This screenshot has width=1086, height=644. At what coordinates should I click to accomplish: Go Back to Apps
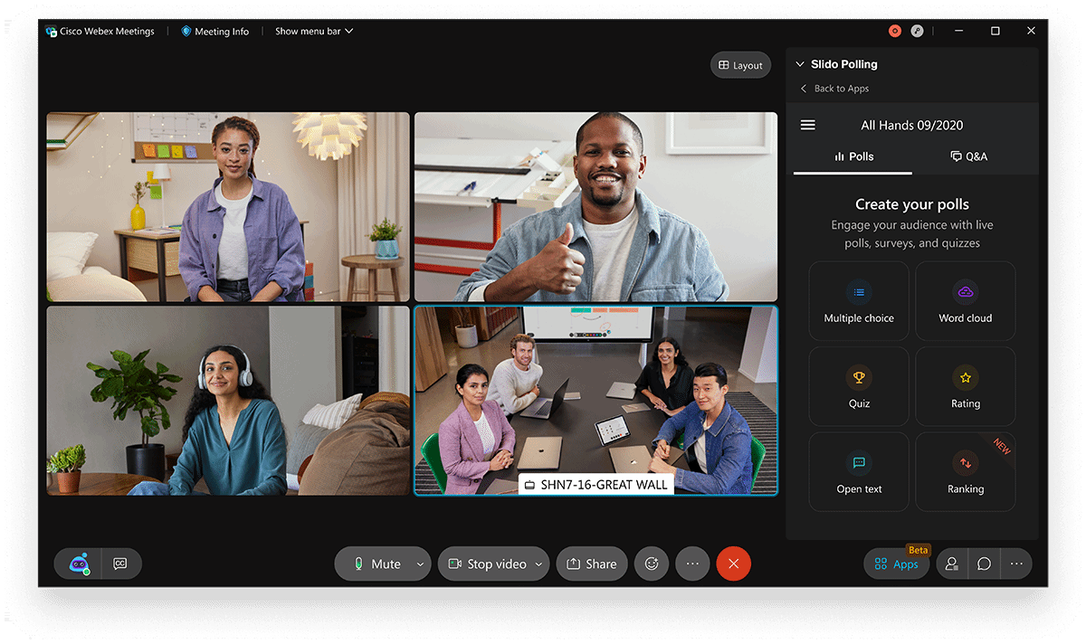(833, 88)
